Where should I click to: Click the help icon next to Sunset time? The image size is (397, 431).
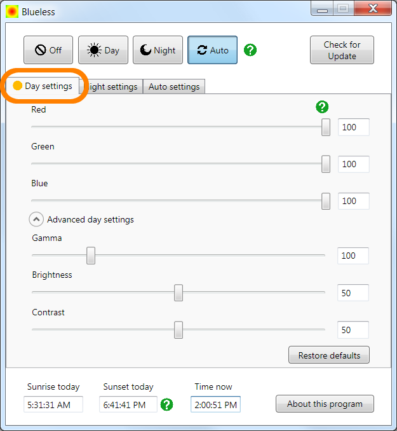click(167, 404)
